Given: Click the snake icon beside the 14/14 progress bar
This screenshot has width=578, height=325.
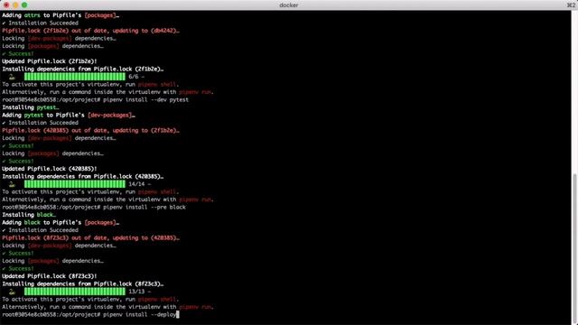Looking at the screenshot, I should 12,184.
